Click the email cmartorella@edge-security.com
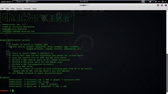The width and height of the screenshot is (168, 94). coord(18,31)
